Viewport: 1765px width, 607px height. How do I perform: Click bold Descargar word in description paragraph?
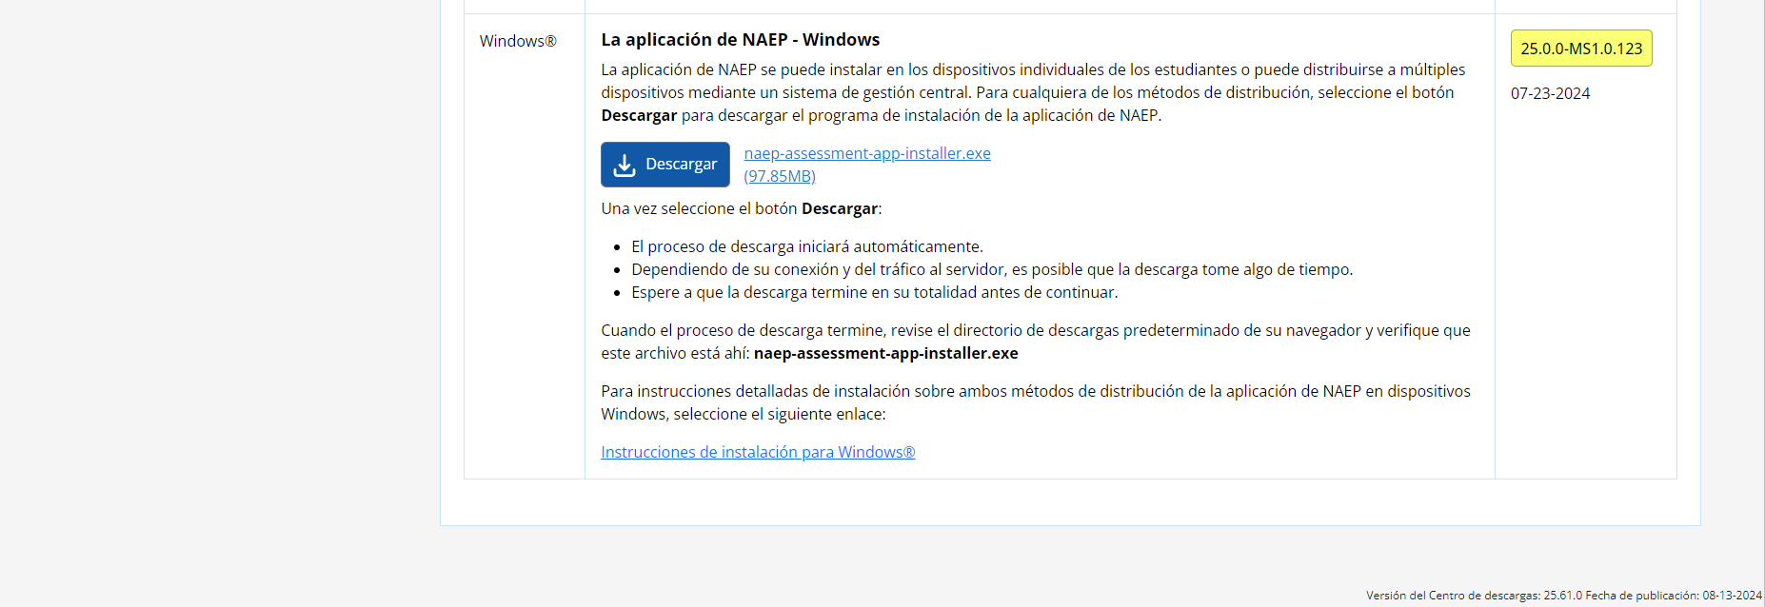point(639,115)
